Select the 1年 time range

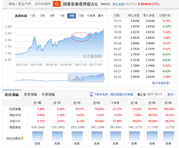coord(62,16)
